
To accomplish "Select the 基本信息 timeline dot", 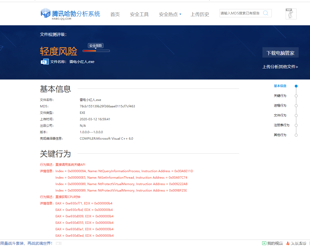I will (x=296, y=86).
